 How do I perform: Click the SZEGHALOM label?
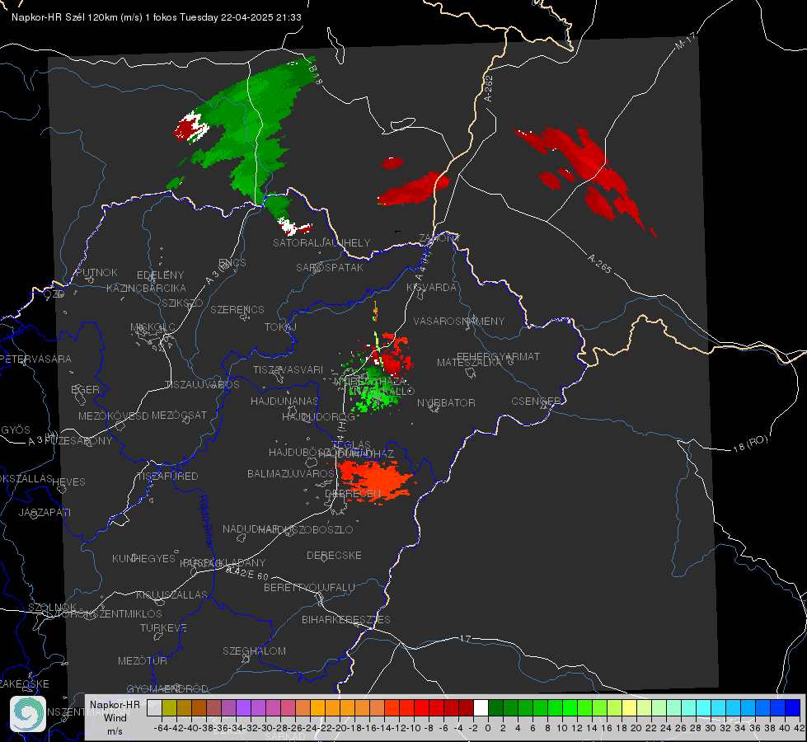pyautogui.click(x=254, y=650)
